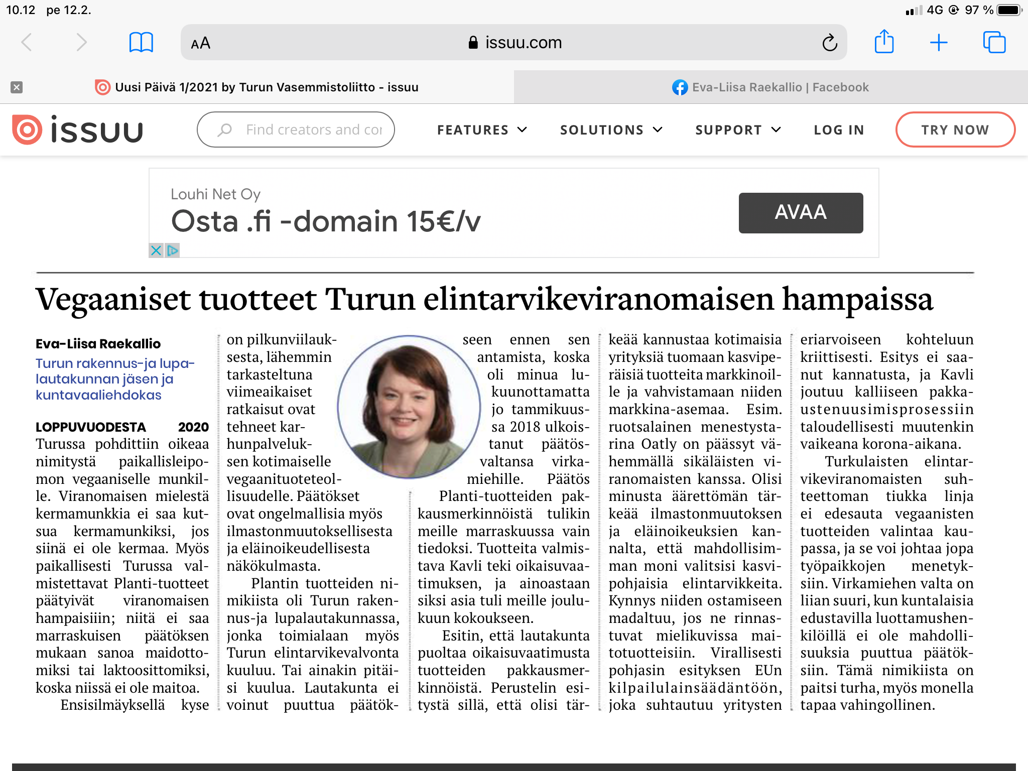
Task: Show all tabs overview icon
Action: tap(994, 42)
